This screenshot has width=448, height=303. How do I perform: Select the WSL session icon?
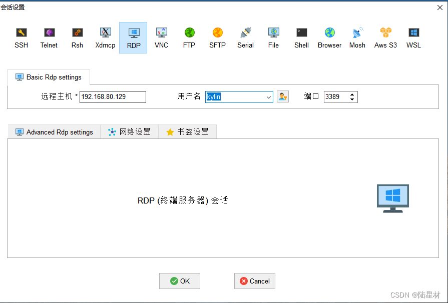point(413,38)
